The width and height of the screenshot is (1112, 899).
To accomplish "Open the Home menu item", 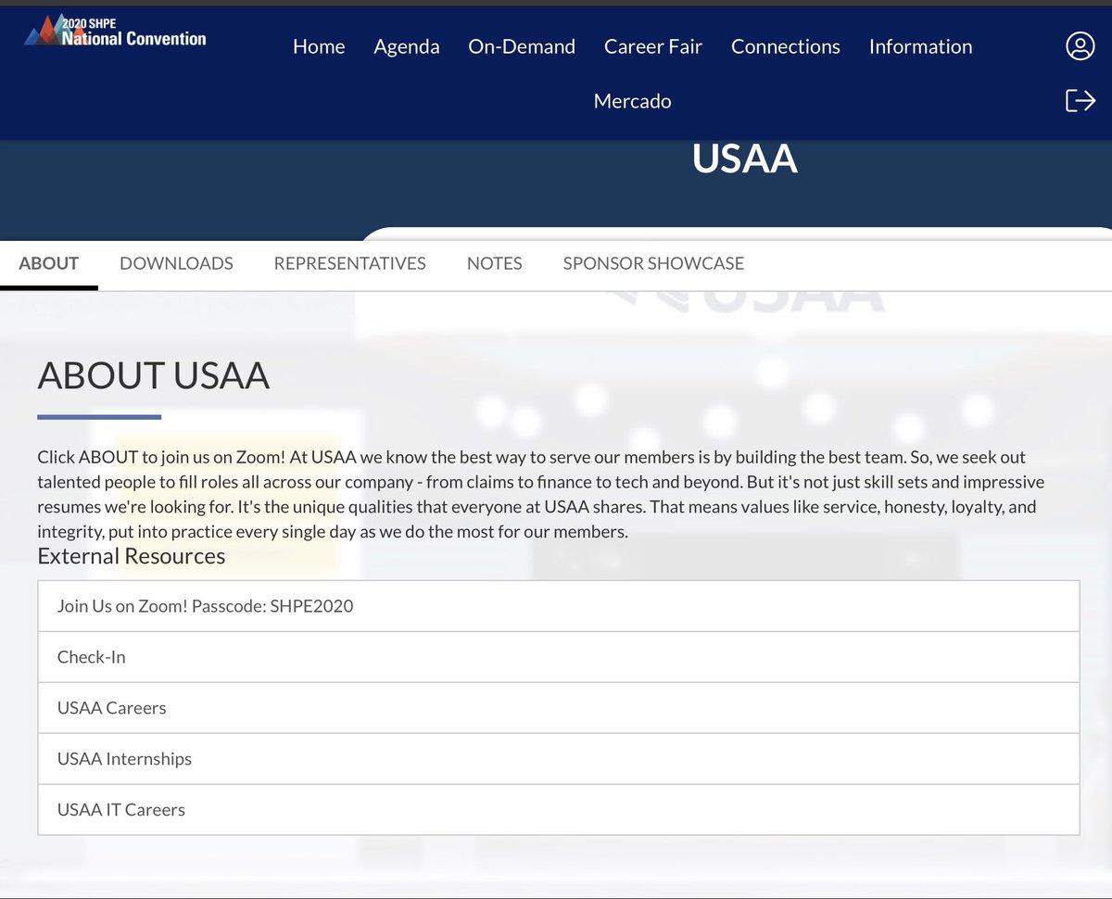I will coord(319,46).
